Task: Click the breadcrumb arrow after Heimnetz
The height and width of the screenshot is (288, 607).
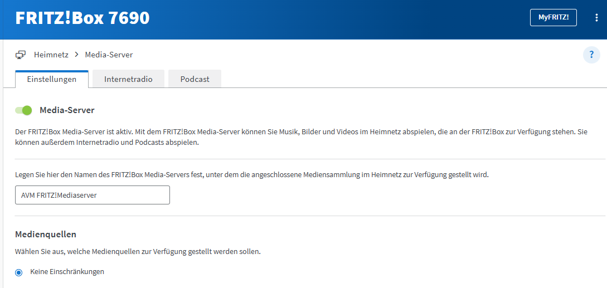Action: click(x=76, y=55)
